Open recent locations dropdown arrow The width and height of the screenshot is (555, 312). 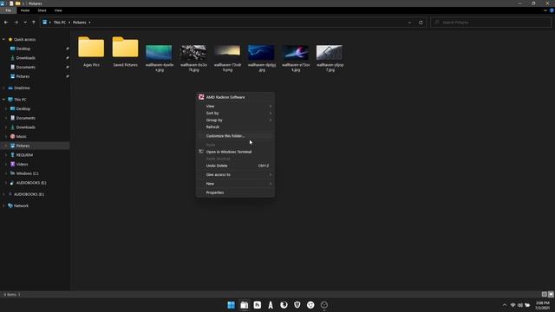click(x=25, y=23)
